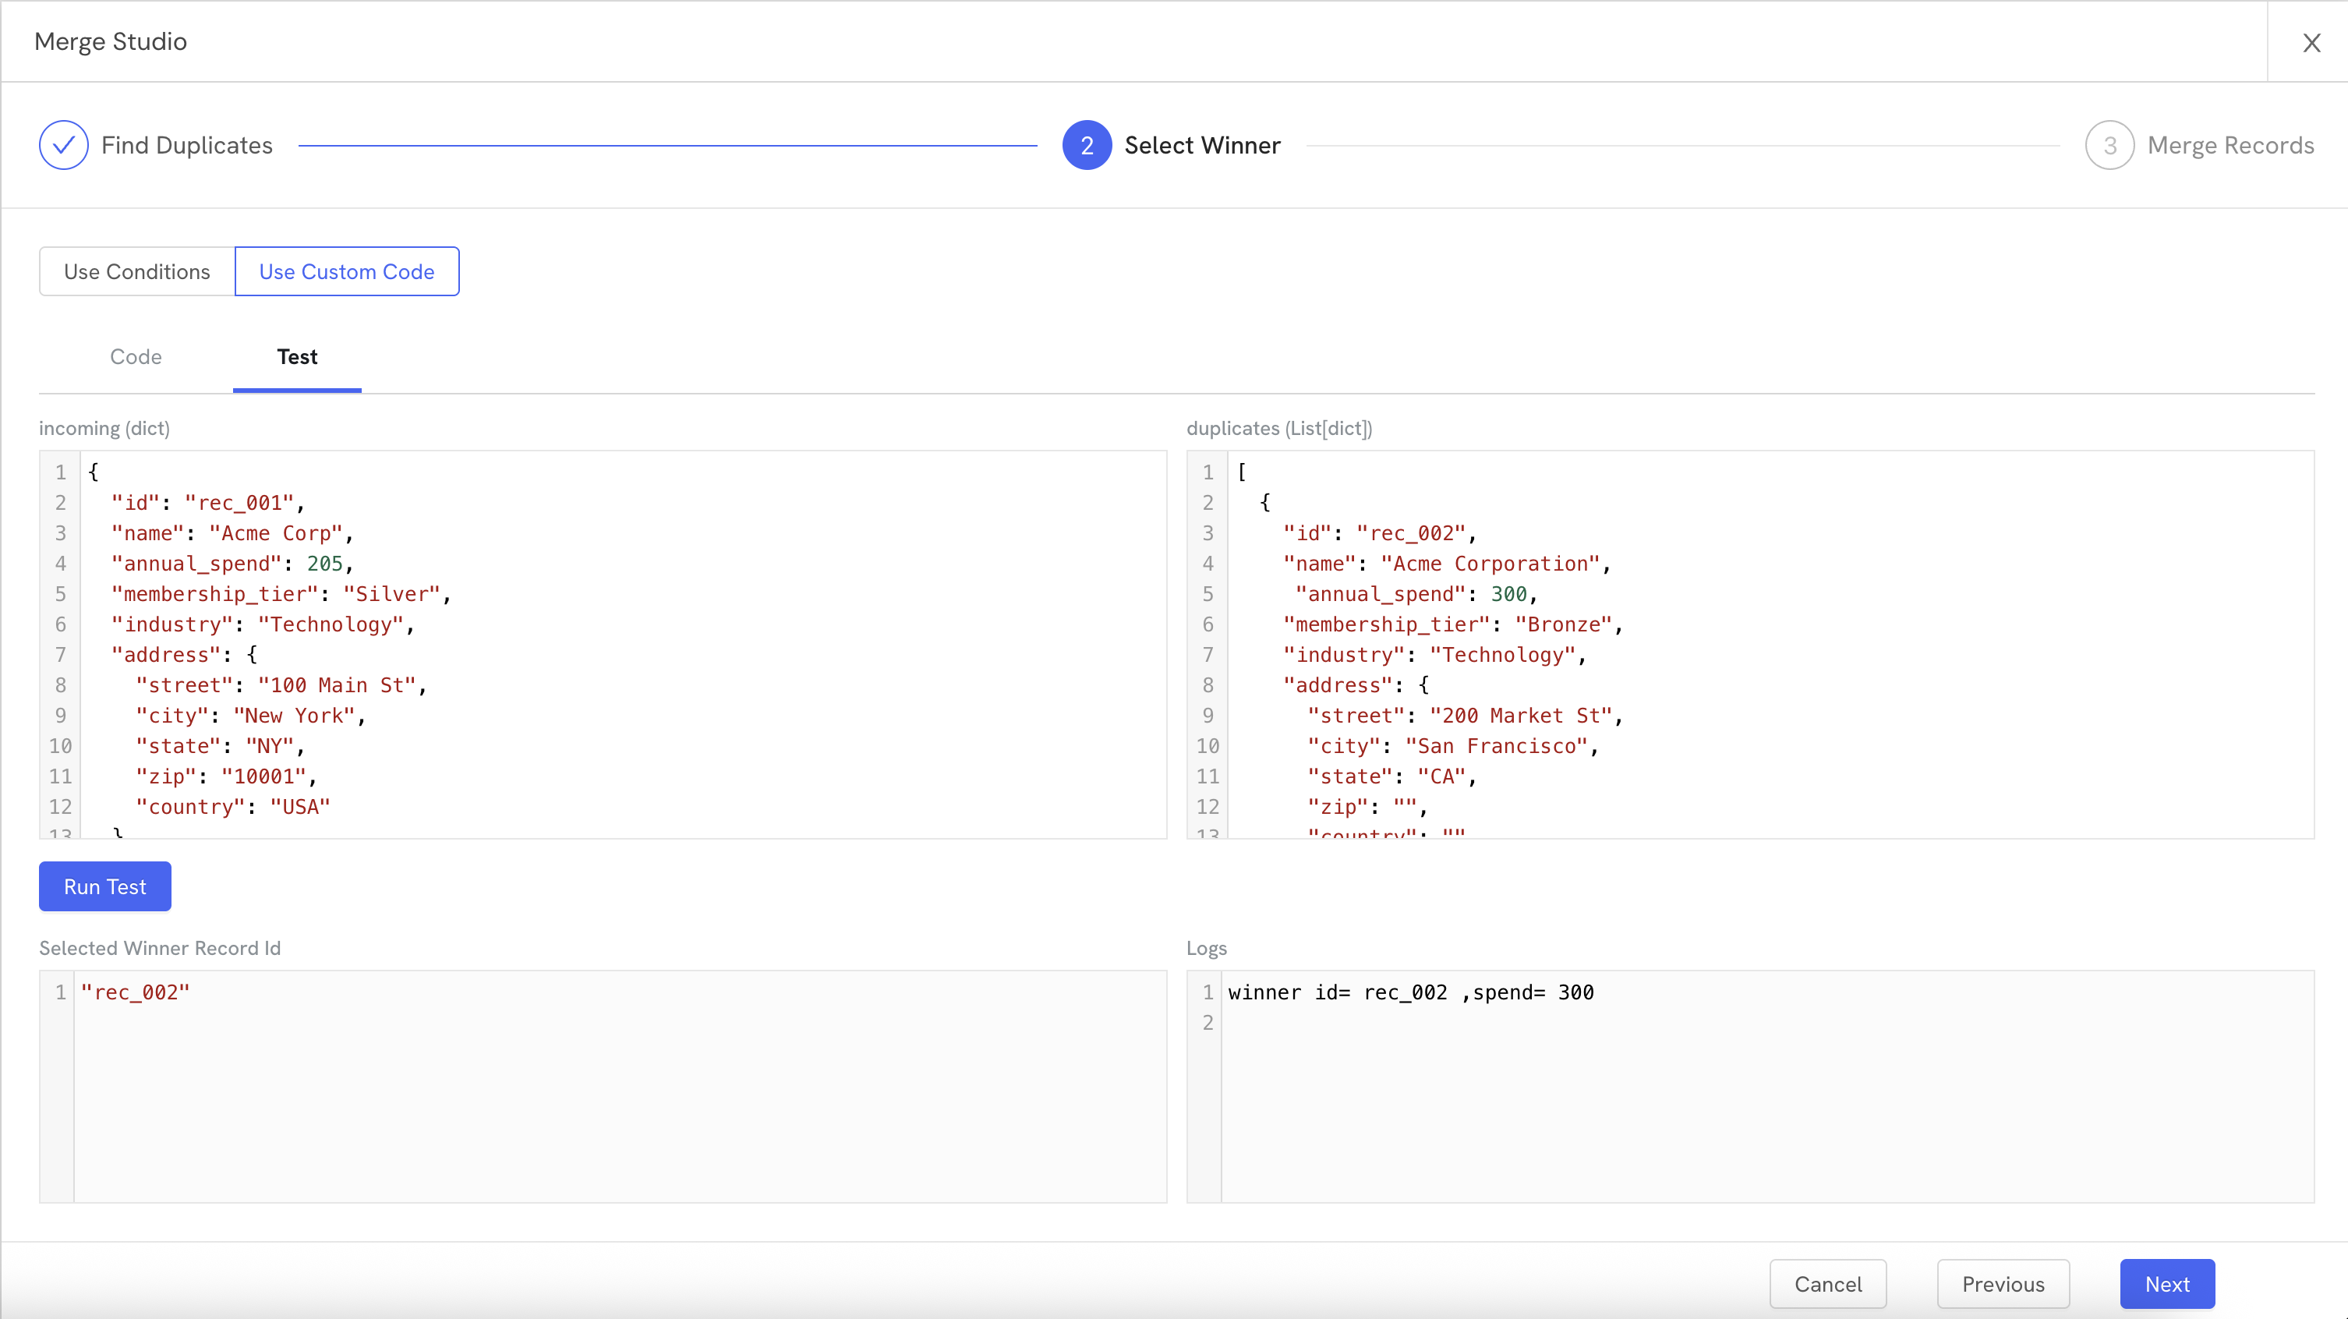Click the step 3 Merge Records circle
This screenshot has height=1319, width=2348.
[2109, 145]
